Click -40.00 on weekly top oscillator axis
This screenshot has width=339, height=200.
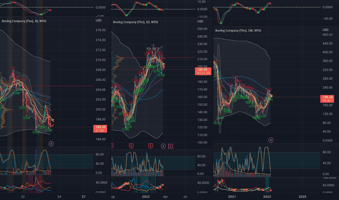coord(327,19)
